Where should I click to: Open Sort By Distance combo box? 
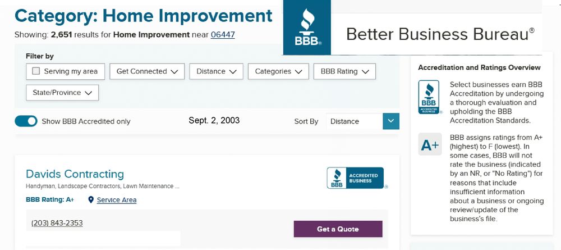[x=355, y=121]
